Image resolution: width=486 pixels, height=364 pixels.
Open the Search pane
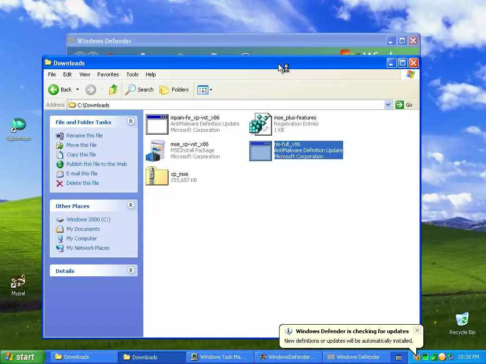pyautogui.click(x=139, y=90)
